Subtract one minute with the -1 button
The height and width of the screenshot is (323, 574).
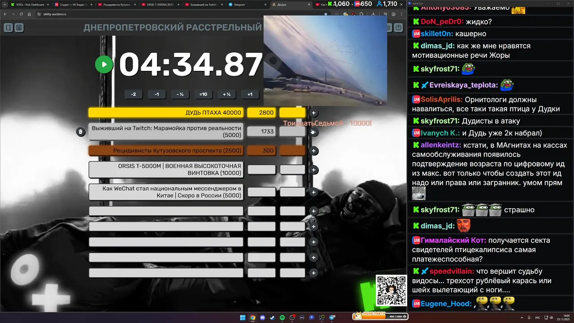tap(157, 94)
